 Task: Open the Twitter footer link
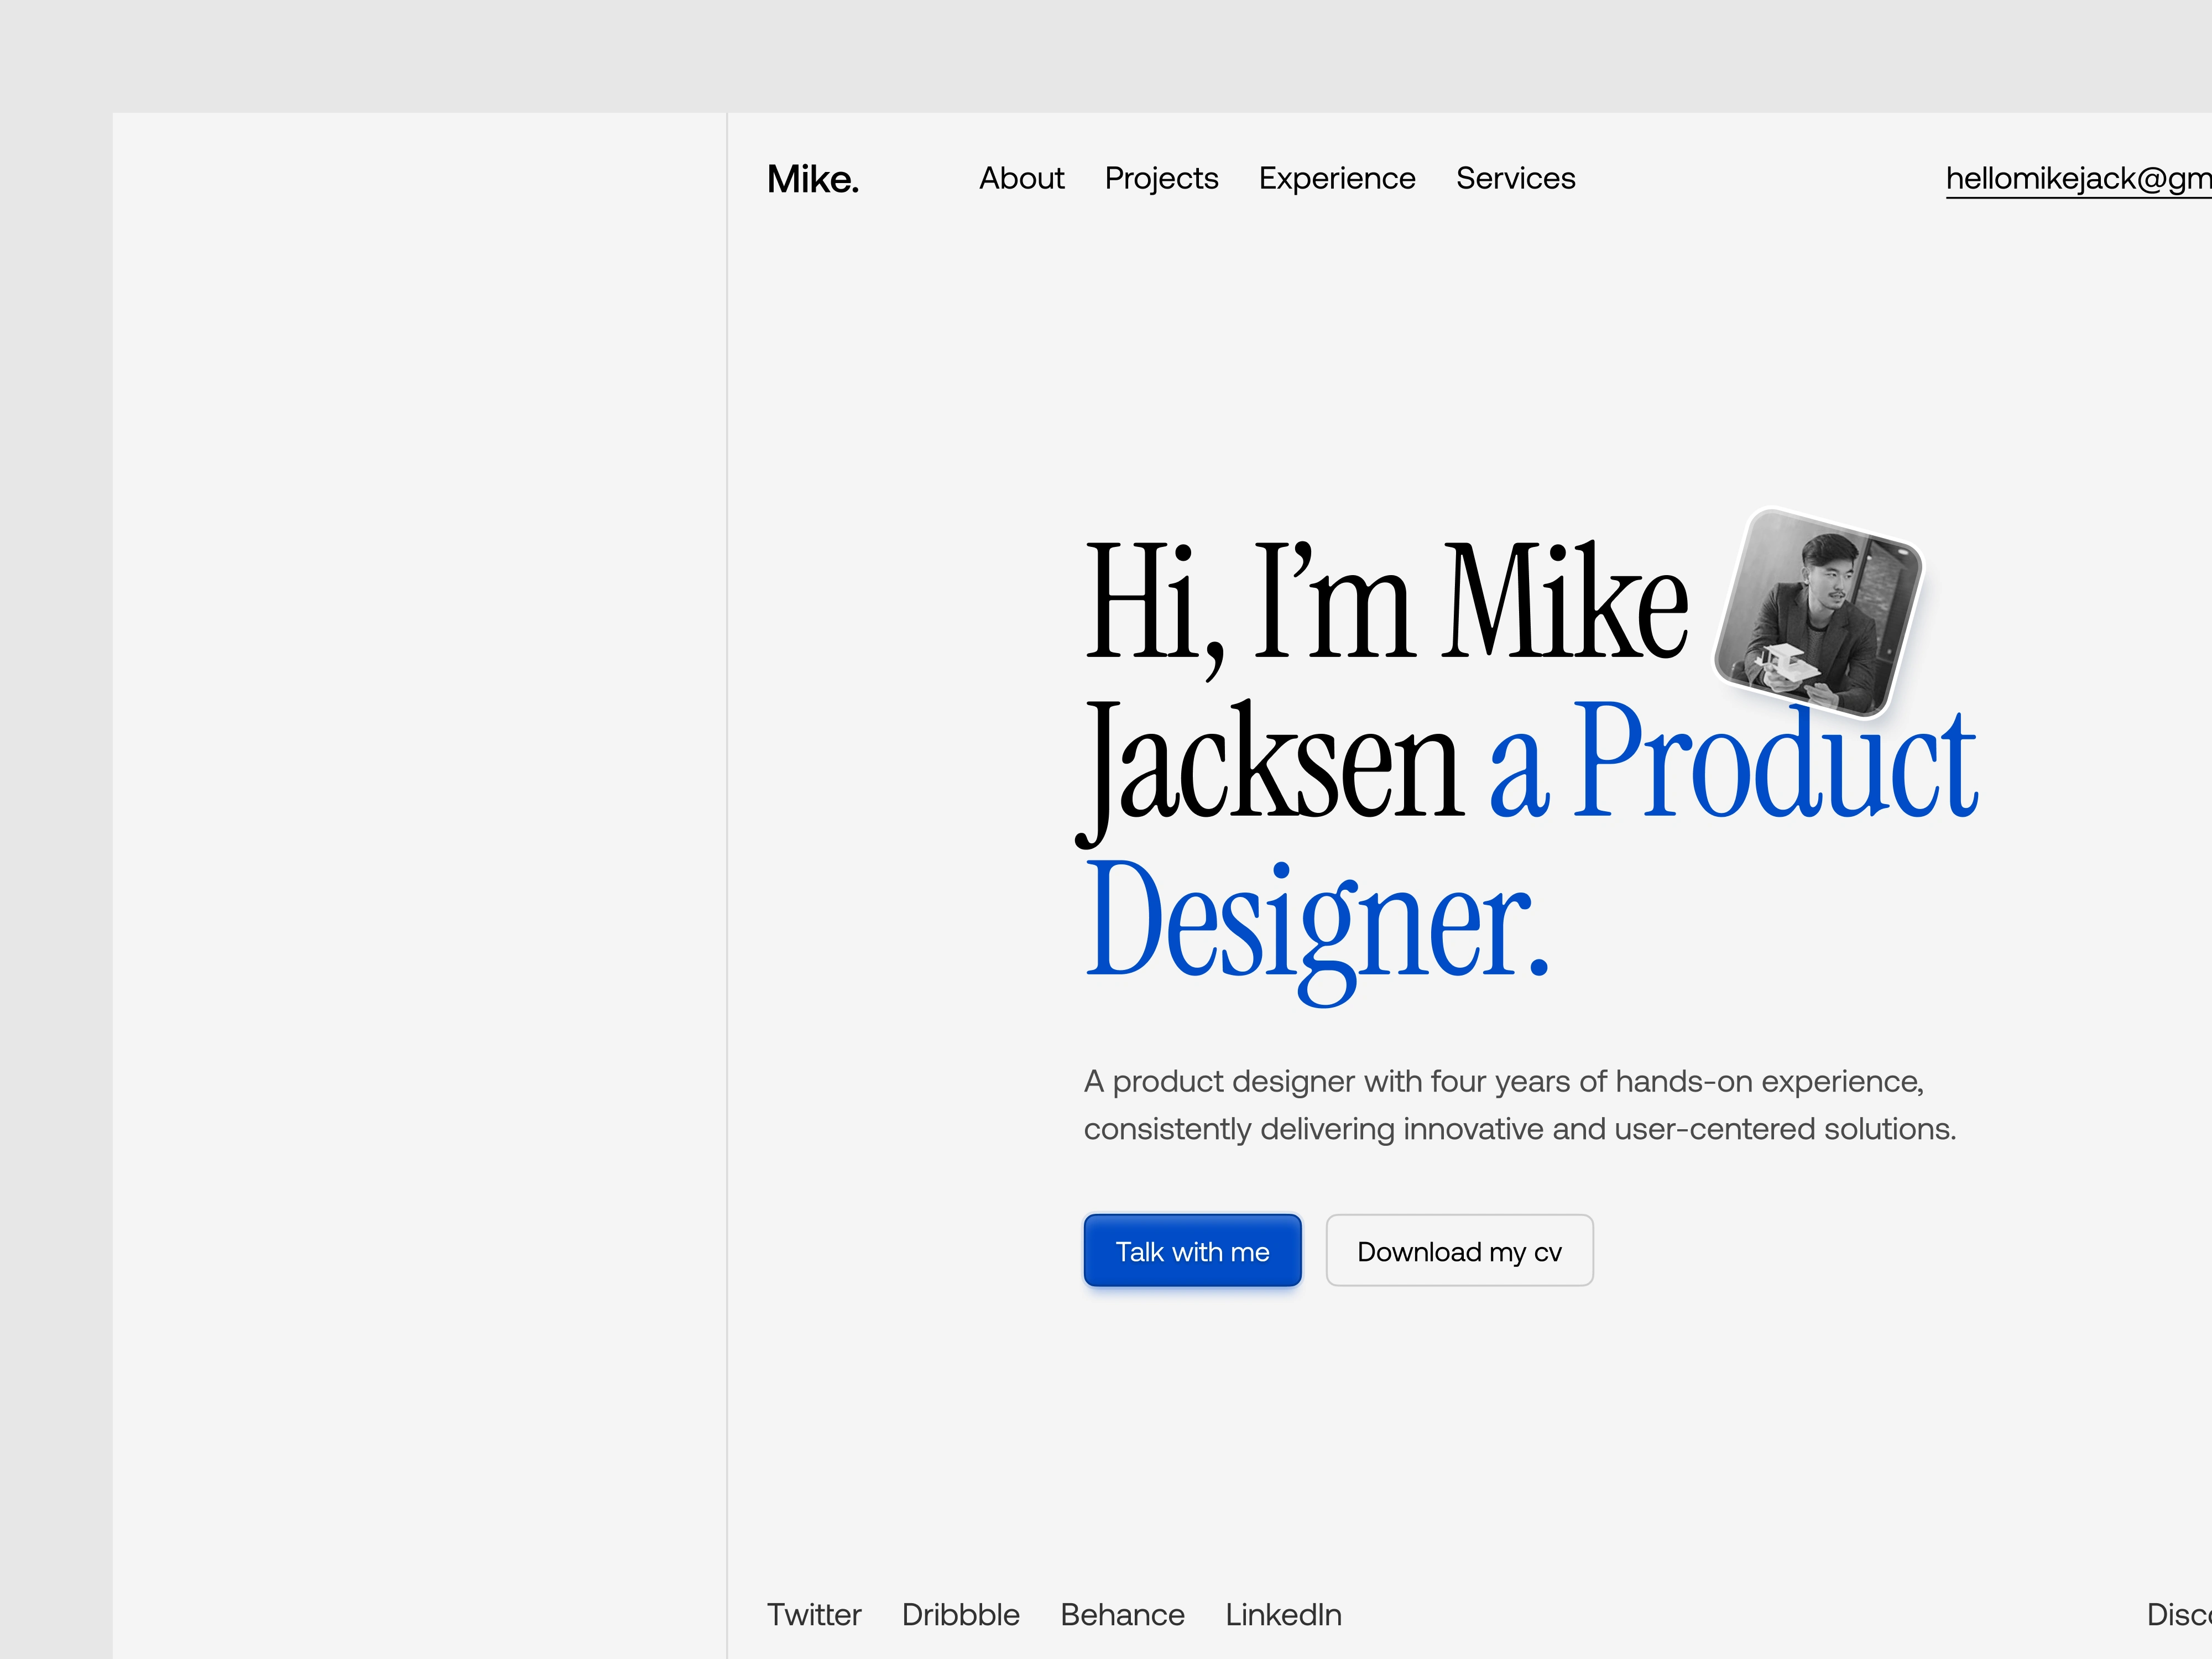pyautogui.click(x=813, y=1614)
